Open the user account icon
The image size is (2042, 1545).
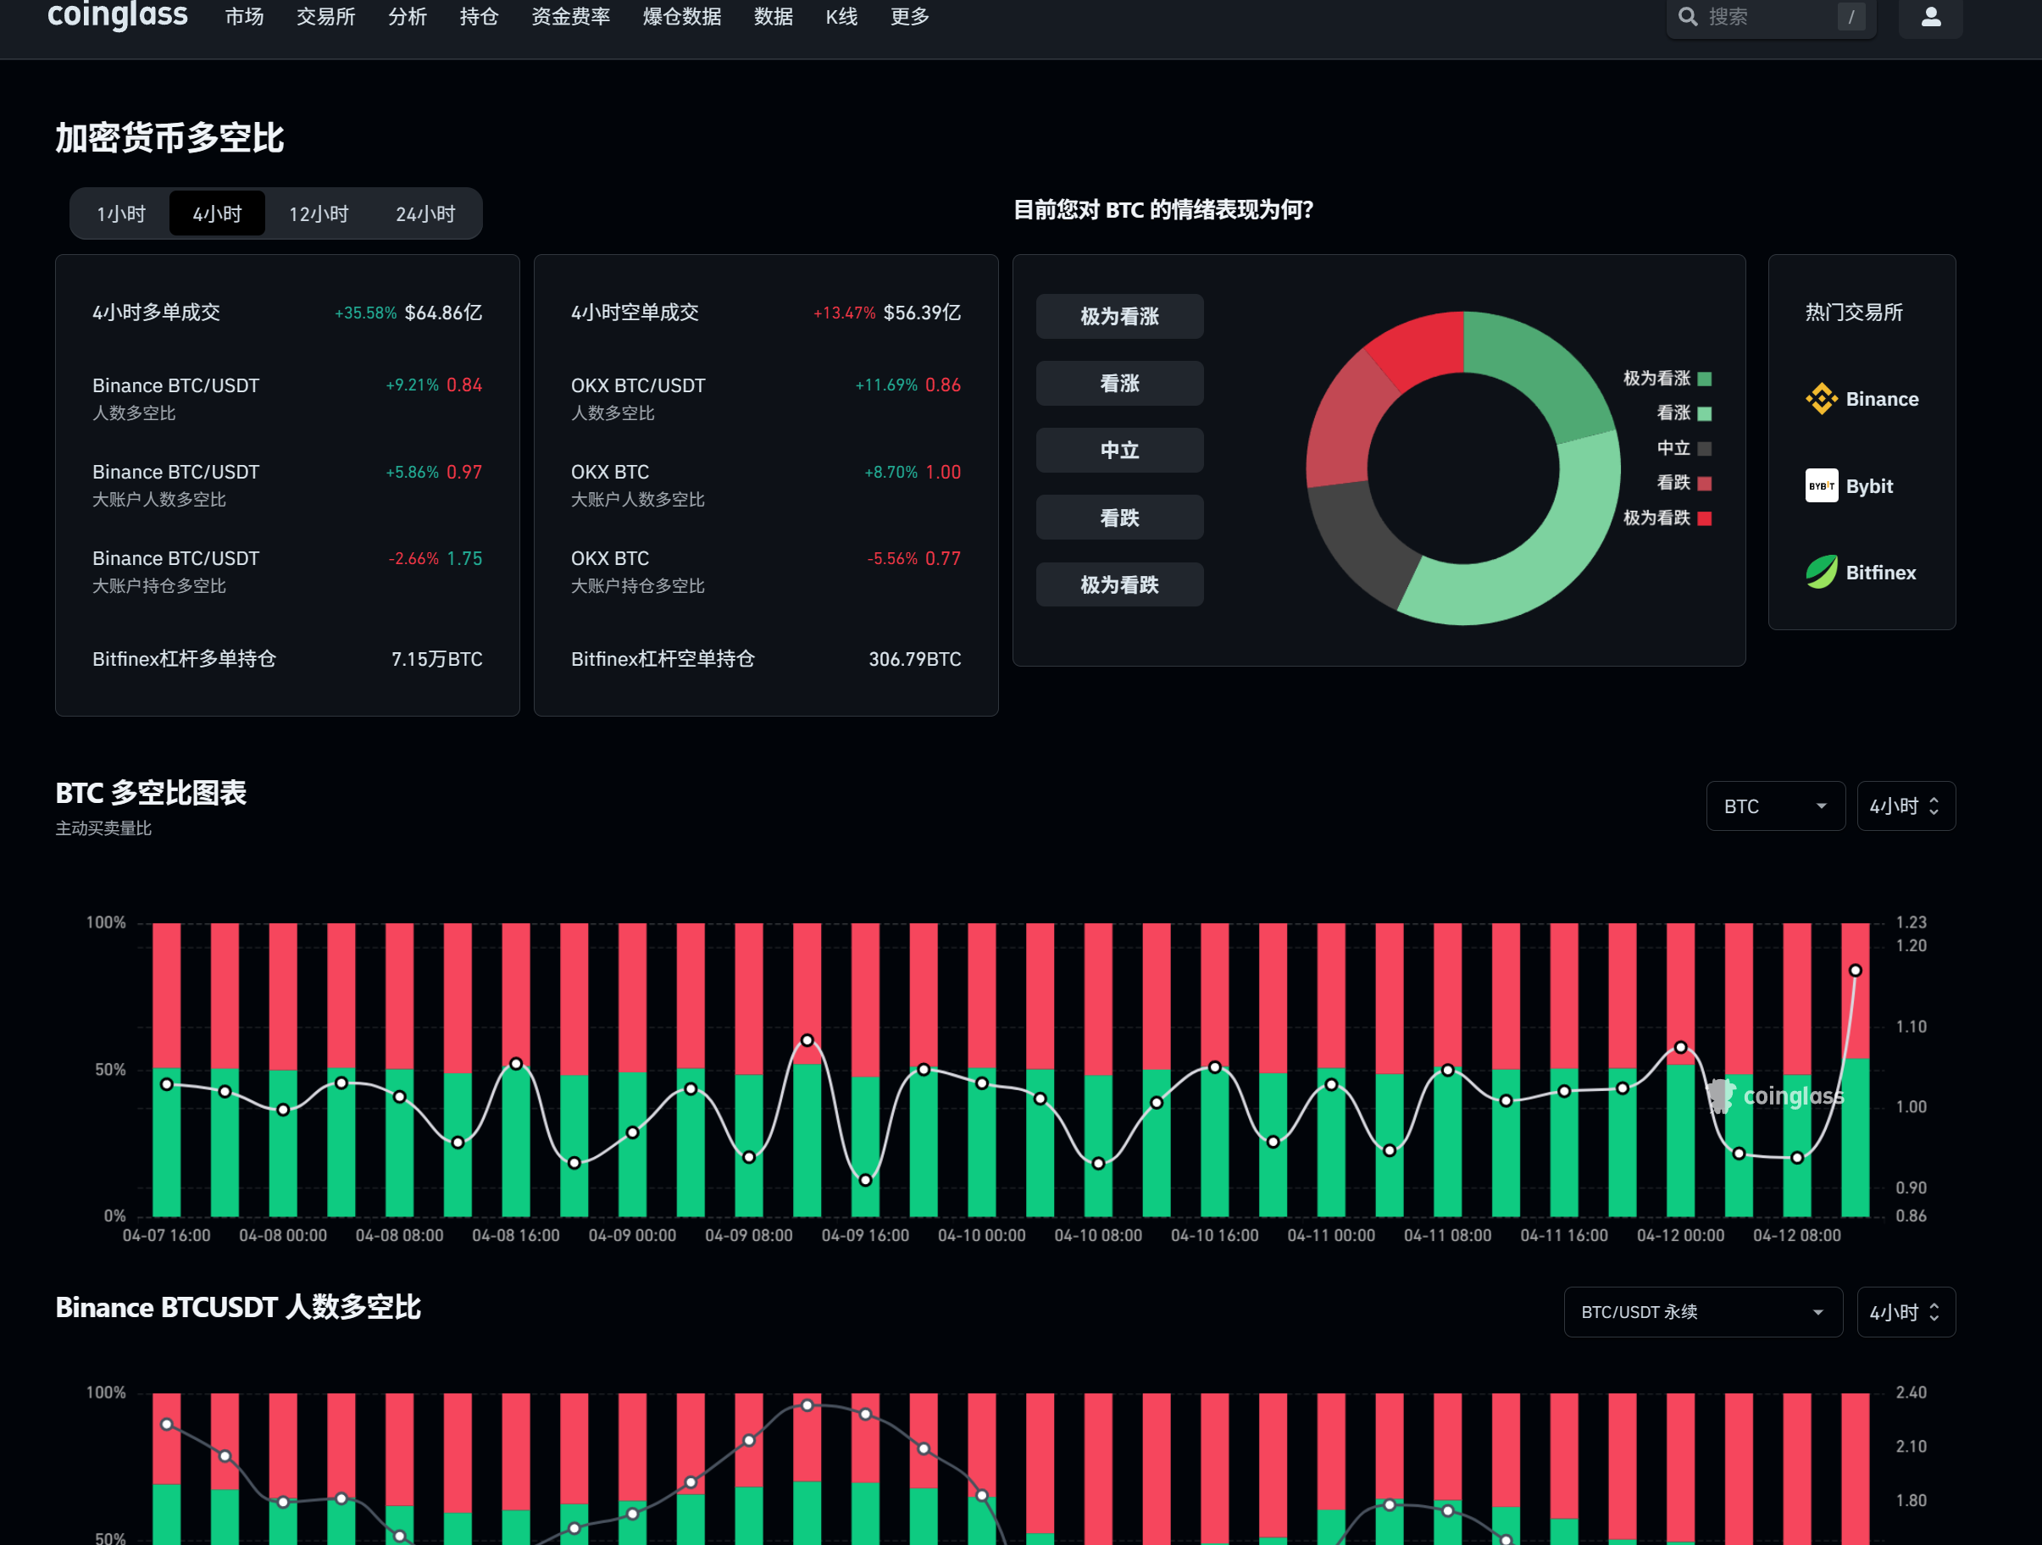click(1929, 17)
